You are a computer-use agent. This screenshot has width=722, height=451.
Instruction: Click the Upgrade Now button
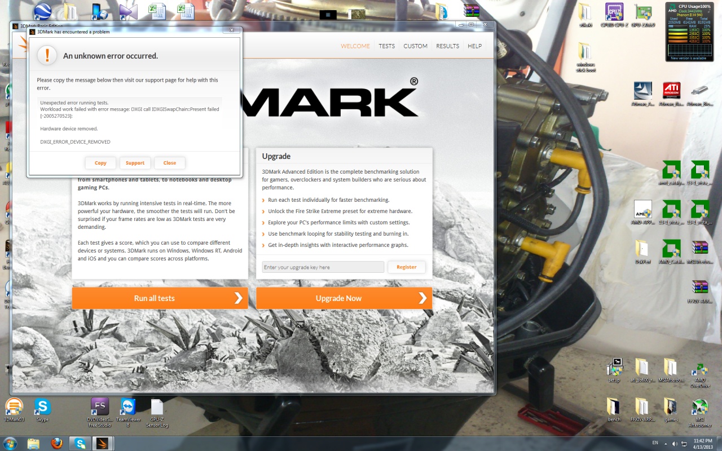pyautogui.click(x=344, y=298)
